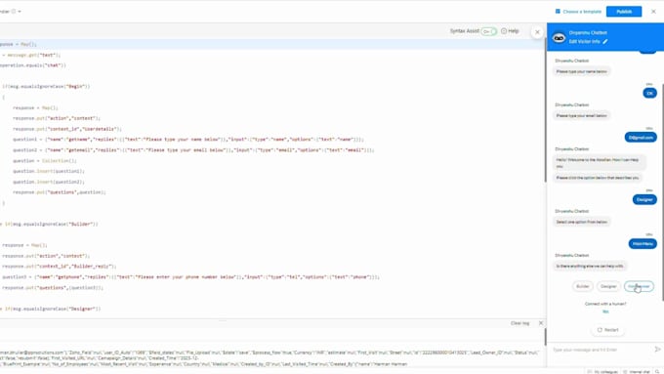Click Clear log in console panel
The image size is (664, 374).
[519, 323]
